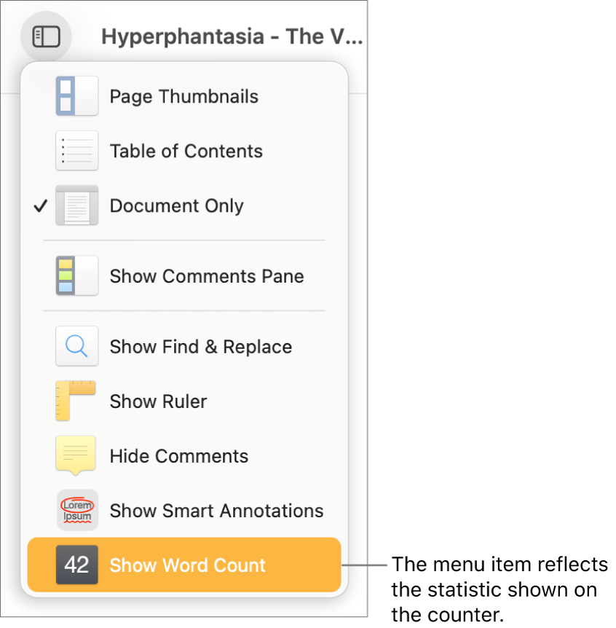Image resolution: width=616 pixels, height=628 pixels.
Task: Select the magnifying glass Find & Replace icon
Action: tap(76, 346)
